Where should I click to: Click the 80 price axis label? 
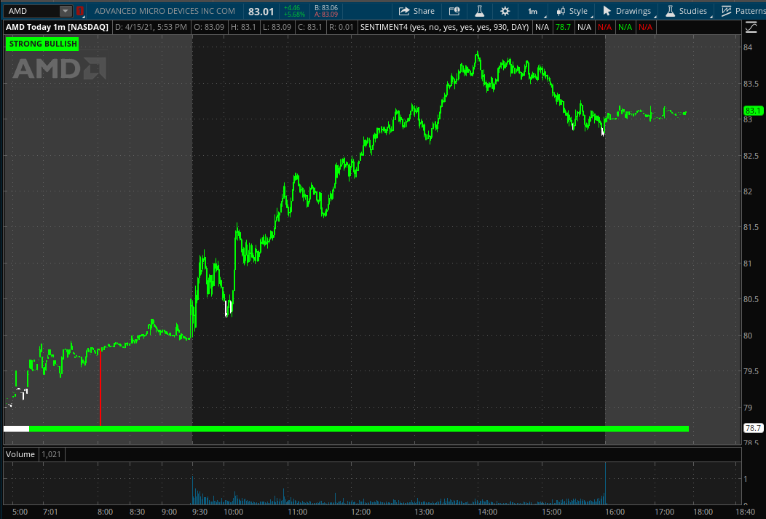point(748,336)
